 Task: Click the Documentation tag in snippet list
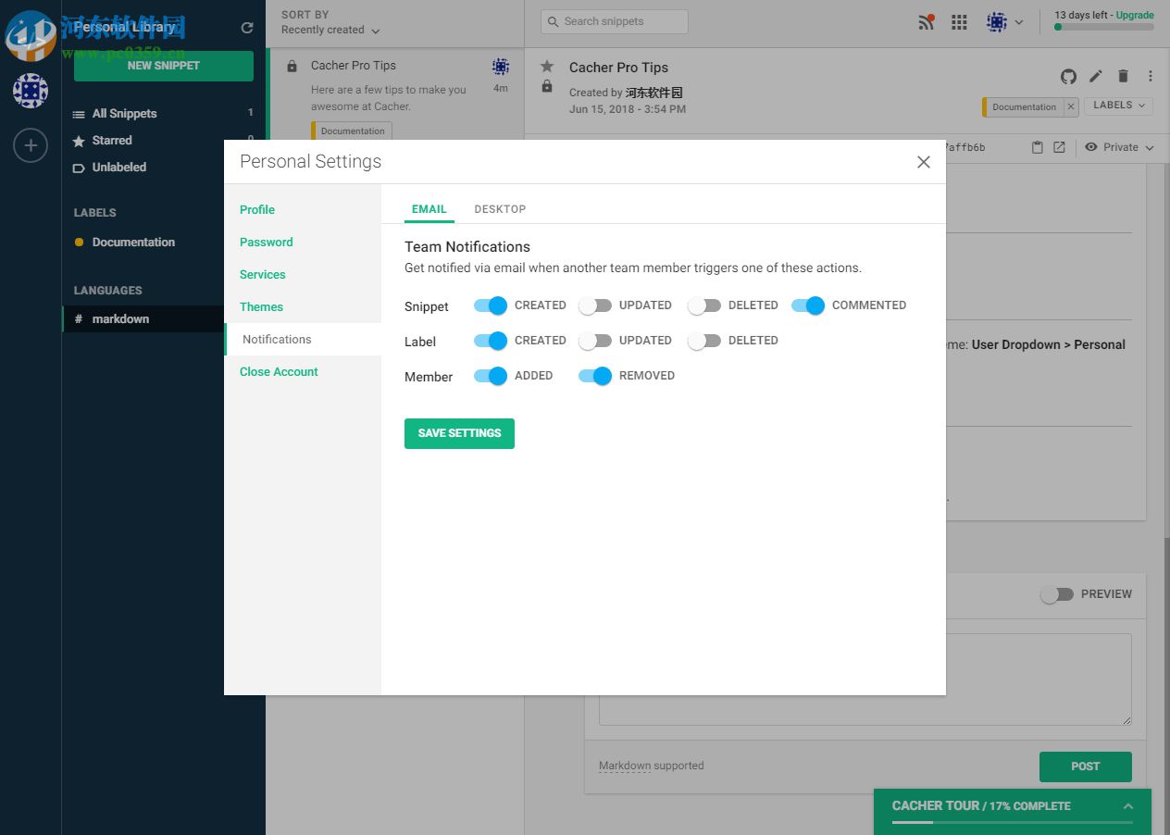(x=352, y=131)
